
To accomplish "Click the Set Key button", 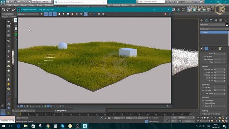I will [x=174, y=121].
